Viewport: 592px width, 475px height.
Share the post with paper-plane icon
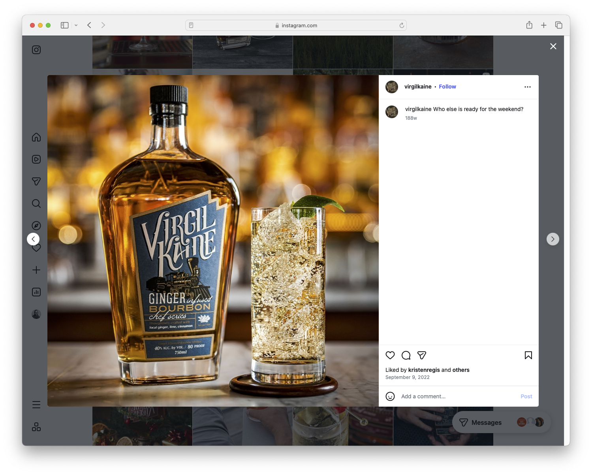click(422, 355)
